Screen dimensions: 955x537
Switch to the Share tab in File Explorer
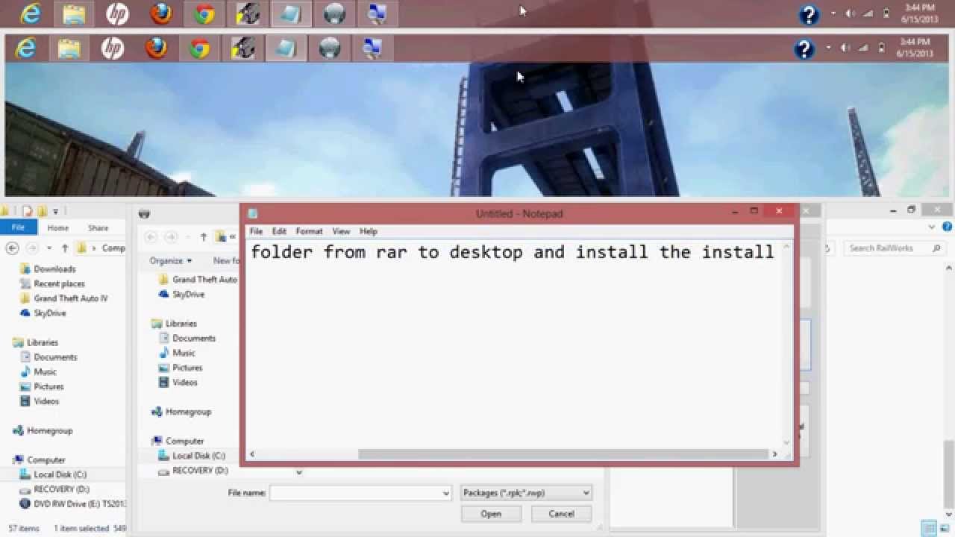98,228
